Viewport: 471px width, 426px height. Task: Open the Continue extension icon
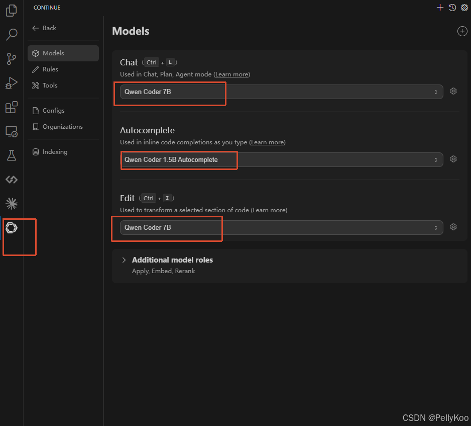coord(12,228)
